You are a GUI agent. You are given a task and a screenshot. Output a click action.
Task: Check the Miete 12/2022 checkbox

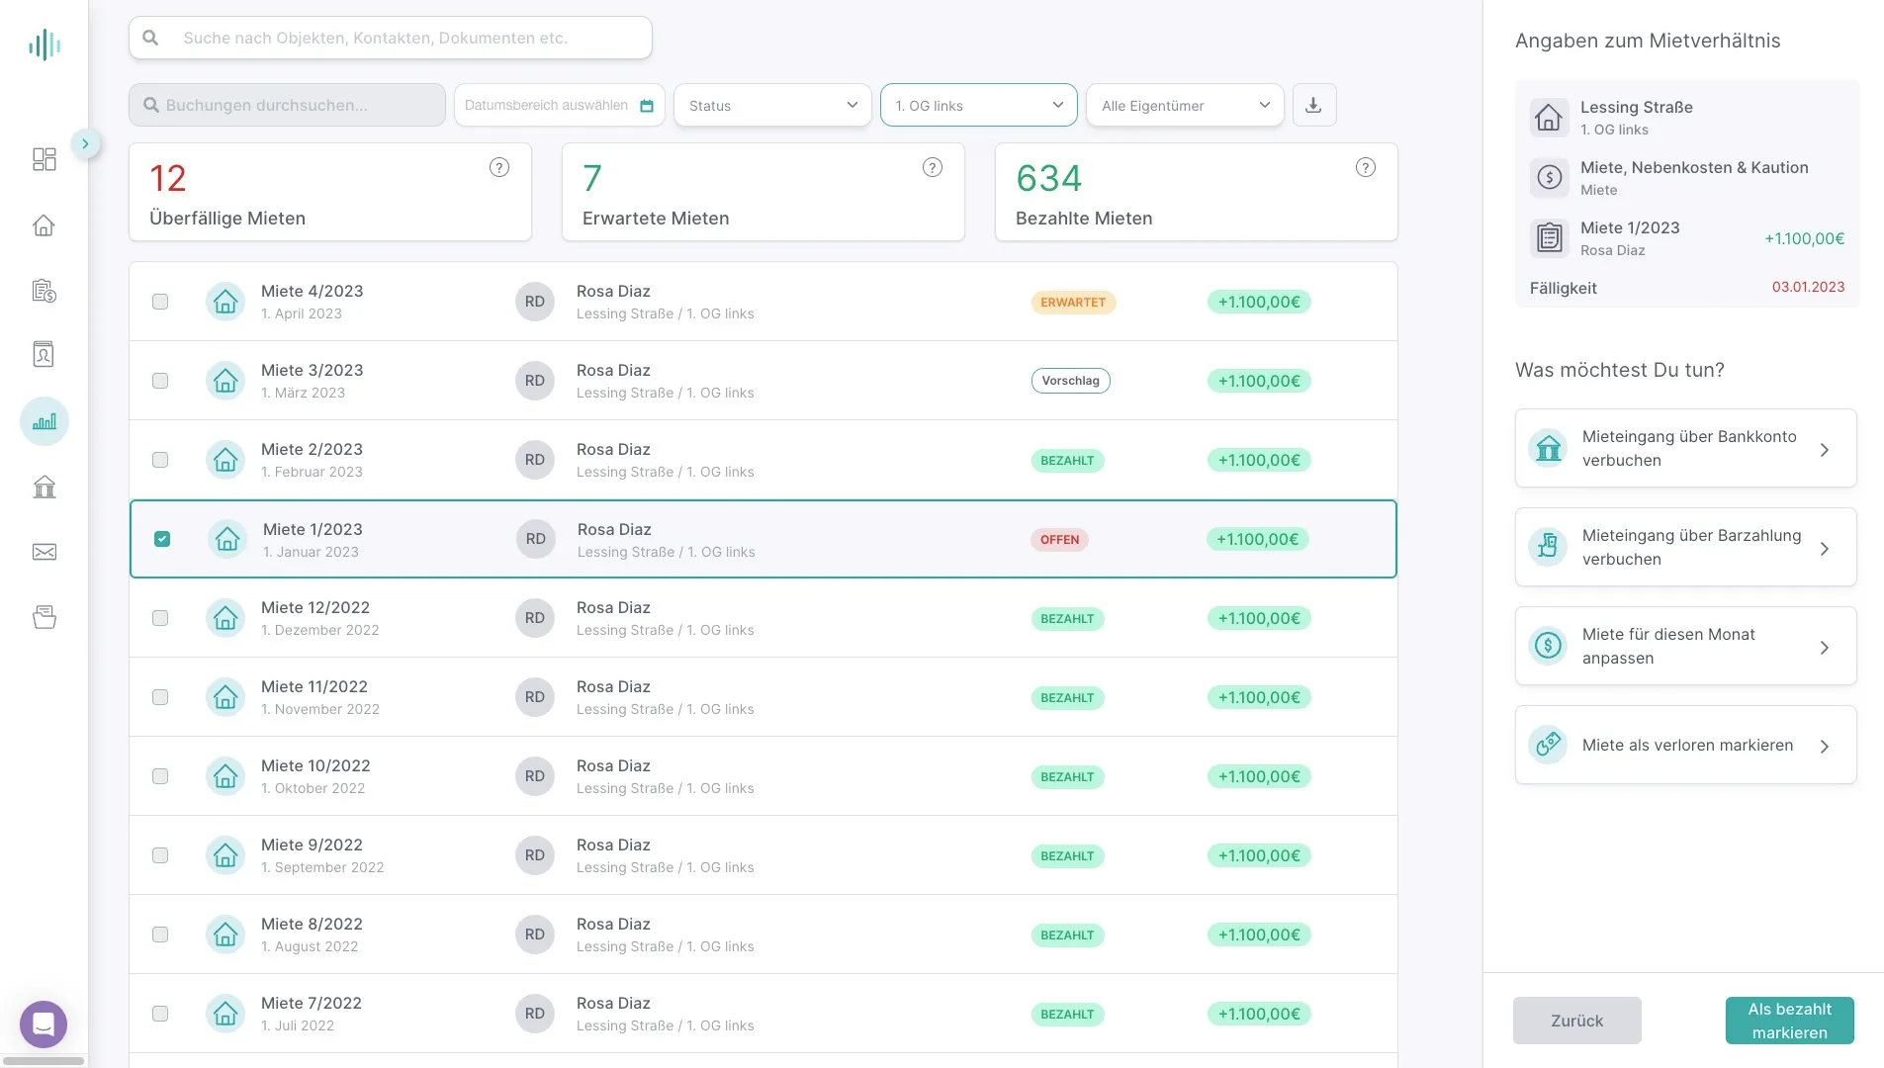[x=160, y=618]
